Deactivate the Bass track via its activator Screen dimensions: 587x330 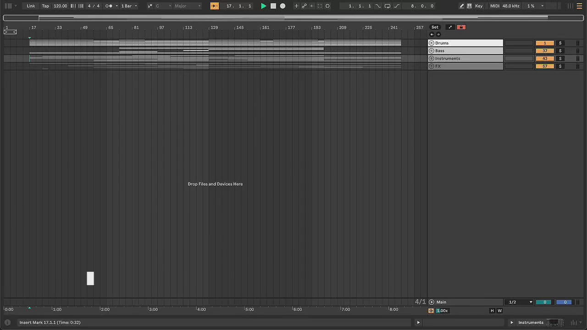[544, 51]
